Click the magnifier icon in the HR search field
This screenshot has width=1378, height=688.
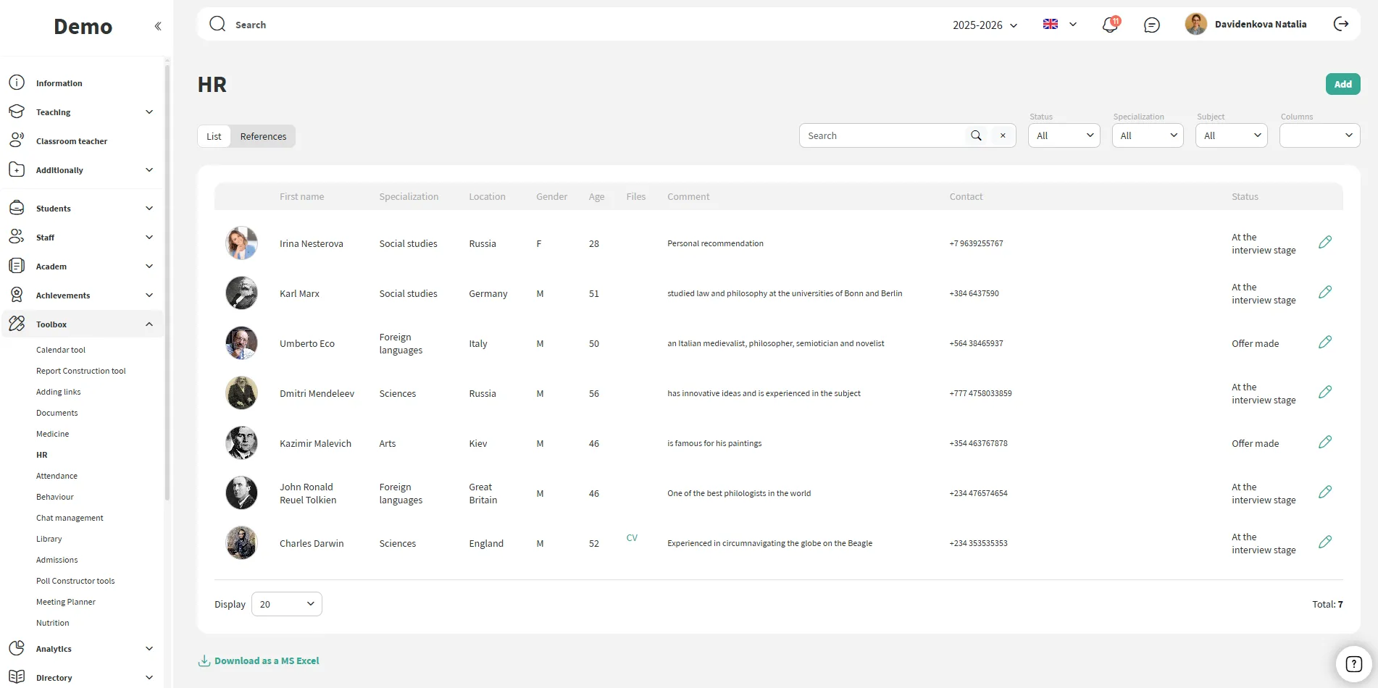(x=976, y=136)
